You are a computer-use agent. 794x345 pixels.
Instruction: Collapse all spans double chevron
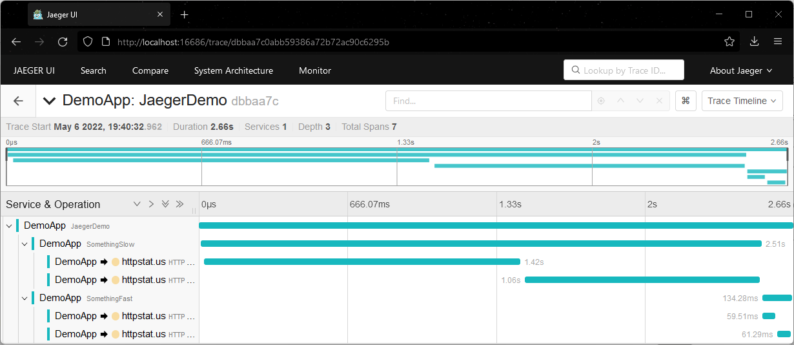(179, 204)
